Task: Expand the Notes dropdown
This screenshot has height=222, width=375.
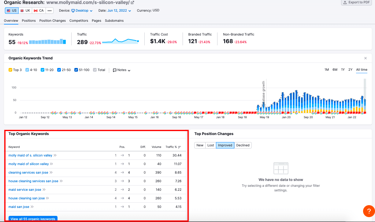Action: pyautogui.click(x=121, y=70)
